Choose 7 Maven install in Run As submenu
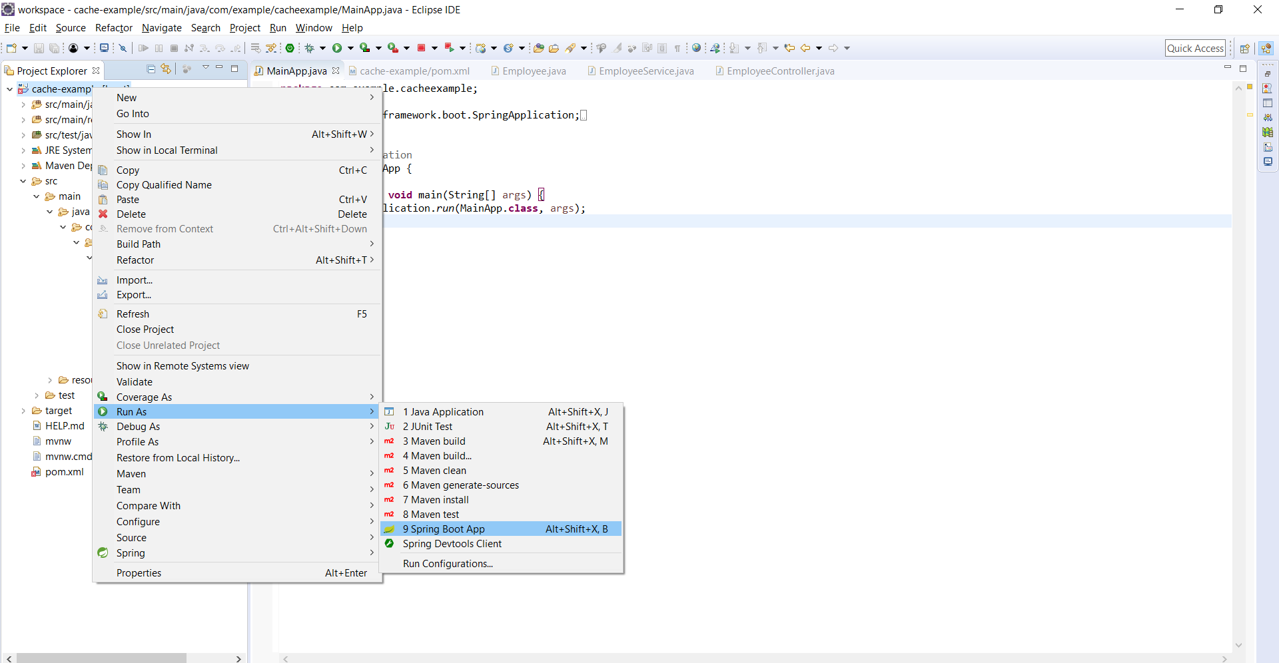Image resolution: width=1279 pixels, height=663 pixels. click(x=440, y=500)
